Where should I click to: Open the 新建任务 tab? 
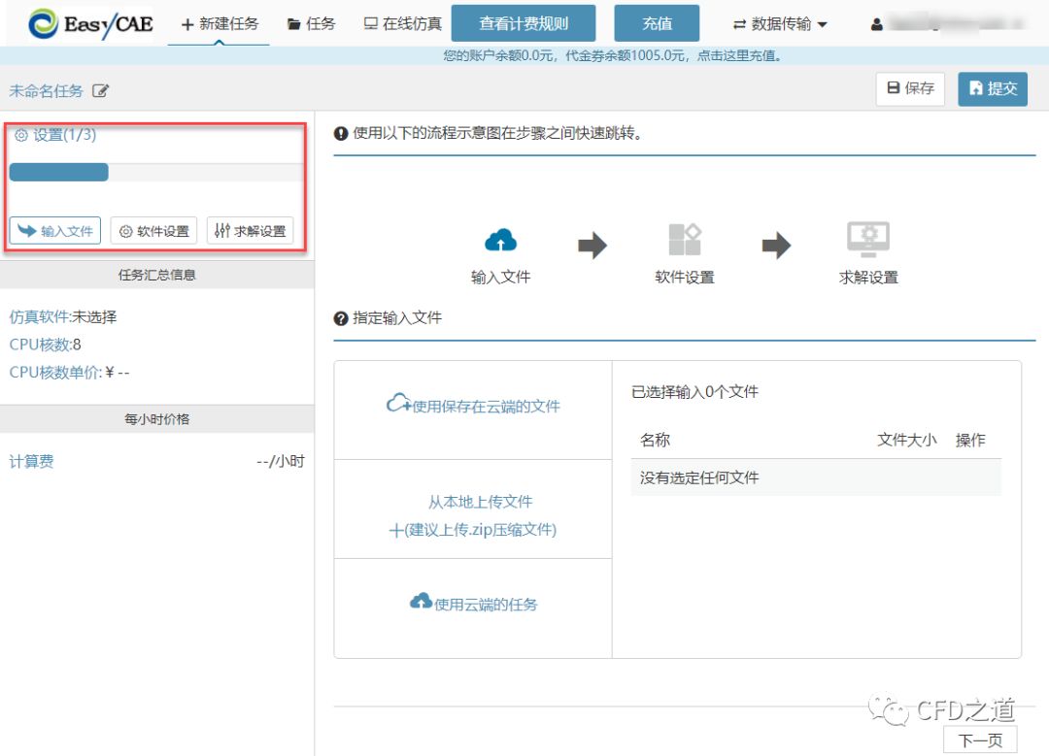[220, 24]
